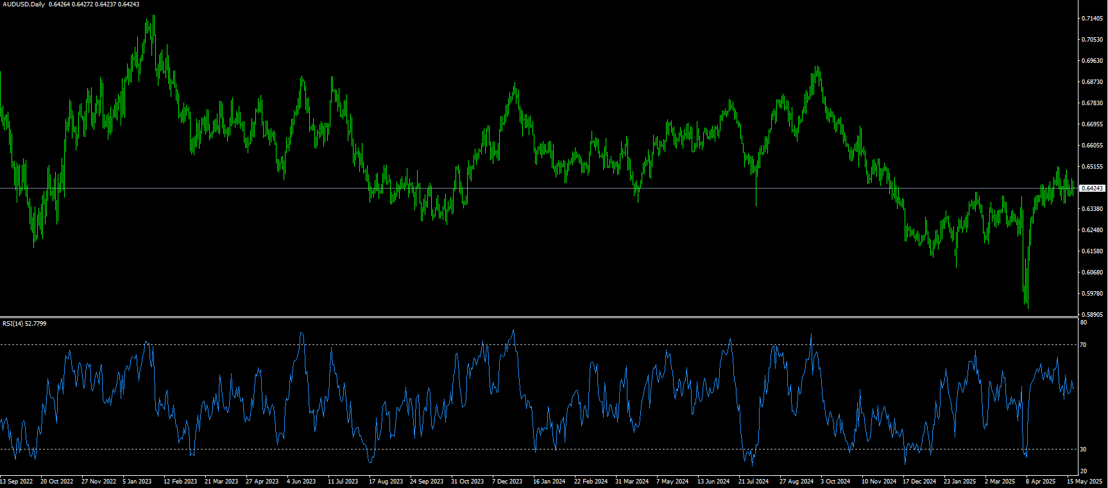Click the RSI 70 level scale label
The image size is (1108, 488).
(x=1084, y=345)
